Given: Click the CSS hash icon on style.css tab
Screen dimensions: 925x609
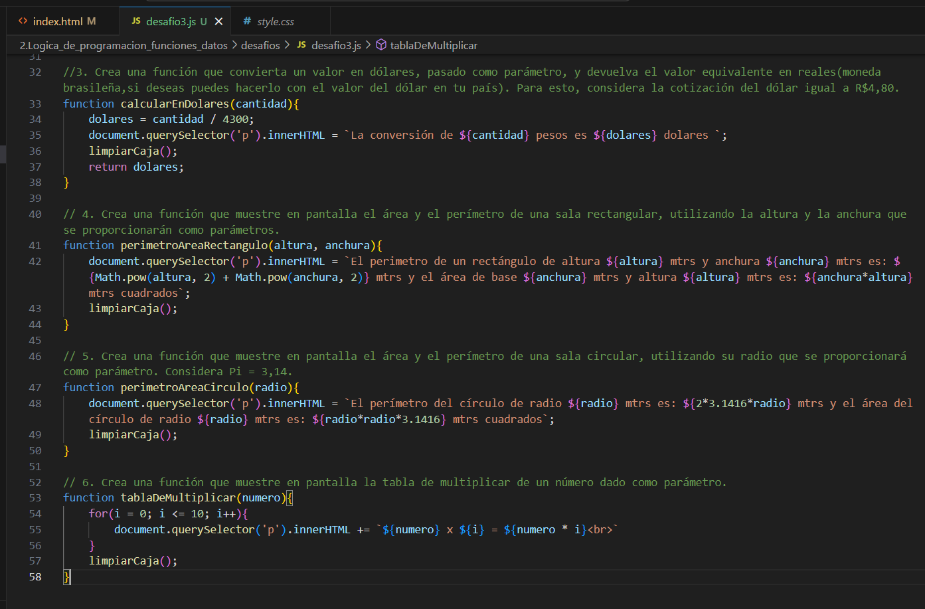Looking at the screenshot, I should pos(247,21).
